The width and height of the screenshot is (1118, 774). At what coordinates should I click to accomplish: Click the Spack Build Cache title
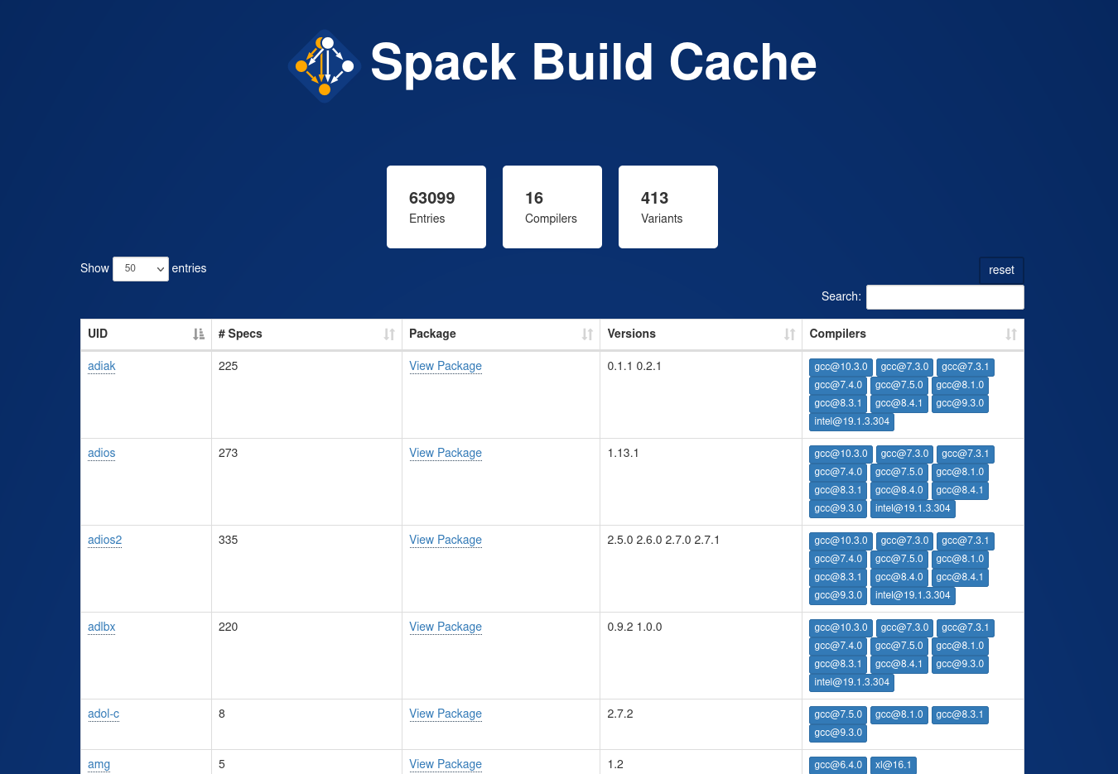click(593, 63)
